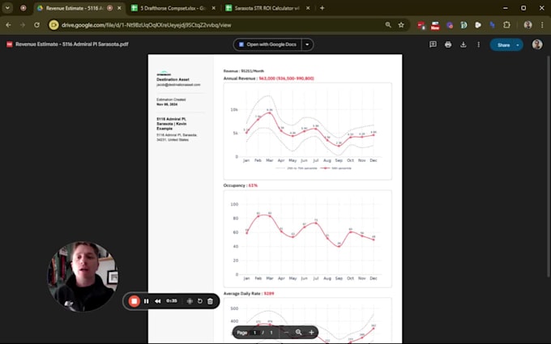Switch to 5 Drafthorse Compset.xlsx tab

click(173, 8)
